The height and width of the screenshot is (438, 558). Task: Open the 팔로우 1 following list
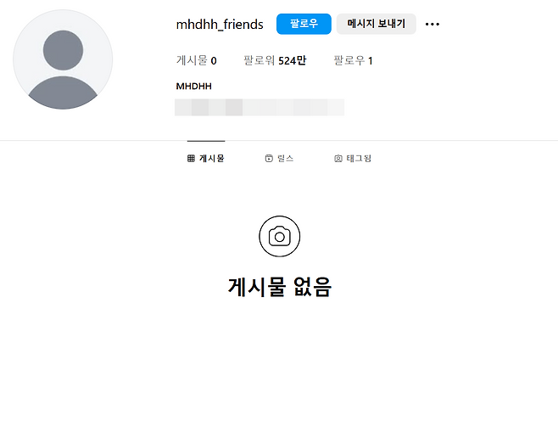[x=353, y=60]
